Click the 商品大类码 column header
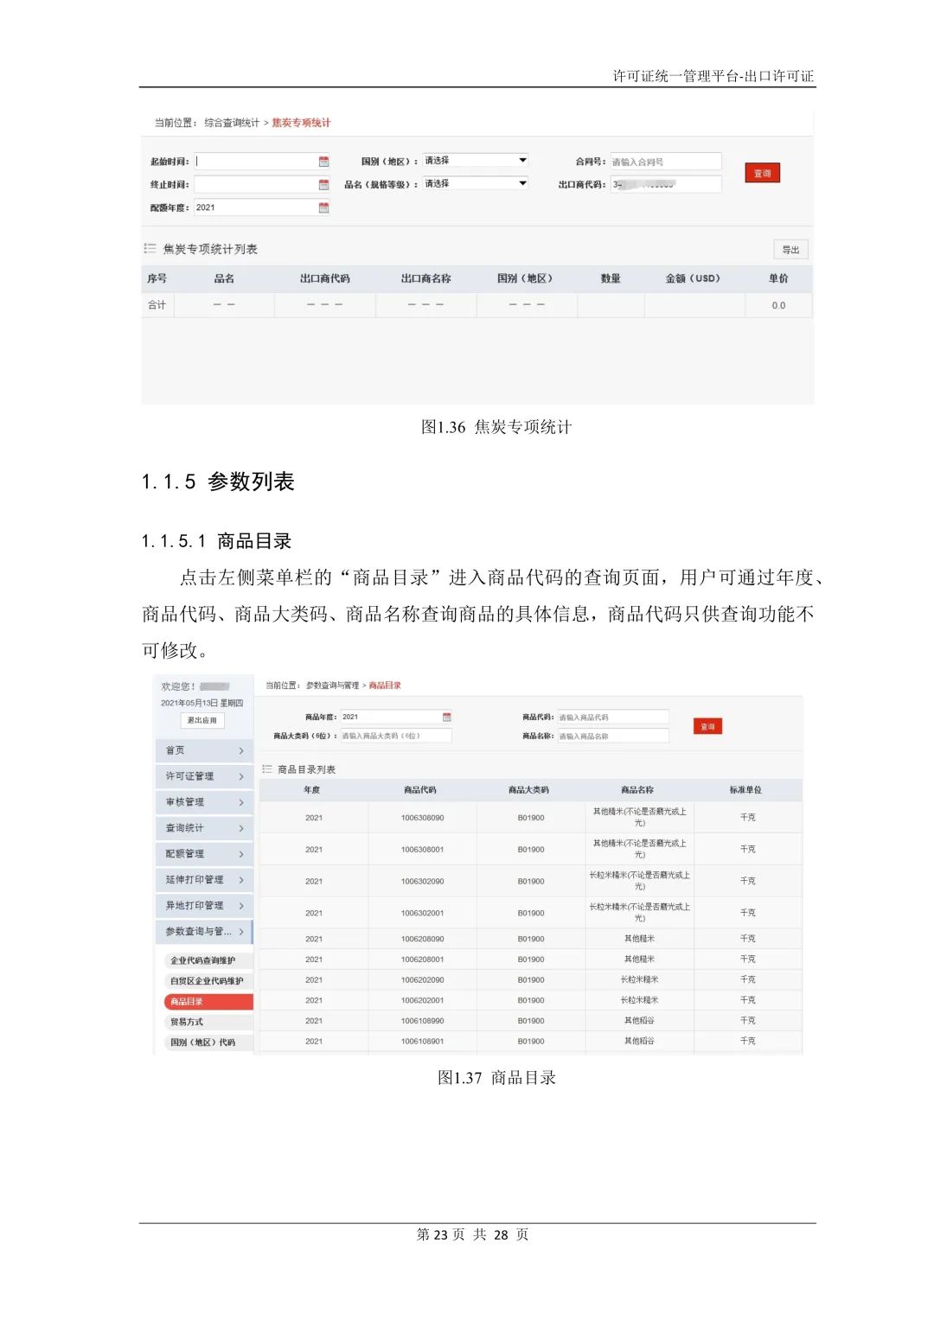This screenshot has height=1320, width=934. [x=528, y=790]
